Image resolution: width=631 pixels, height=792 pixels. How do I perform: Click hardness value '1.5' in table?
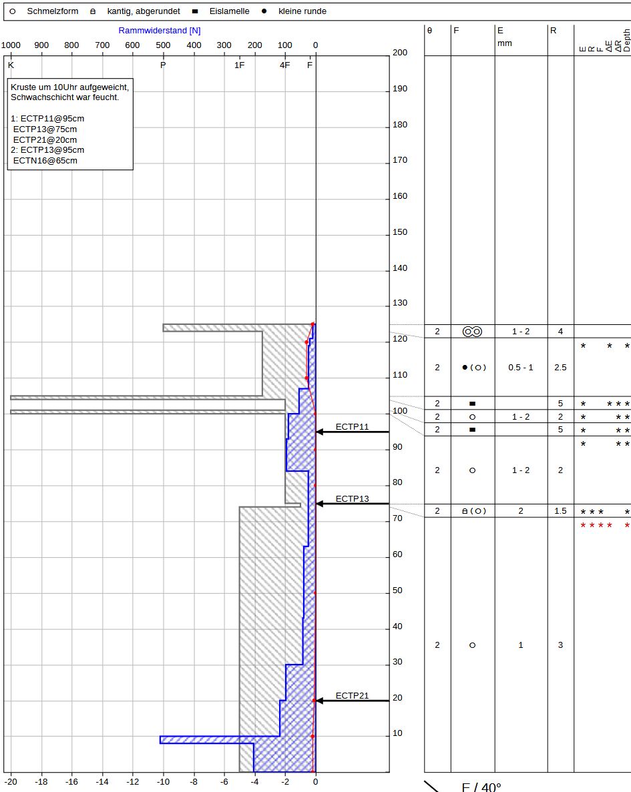coord(560,511)
